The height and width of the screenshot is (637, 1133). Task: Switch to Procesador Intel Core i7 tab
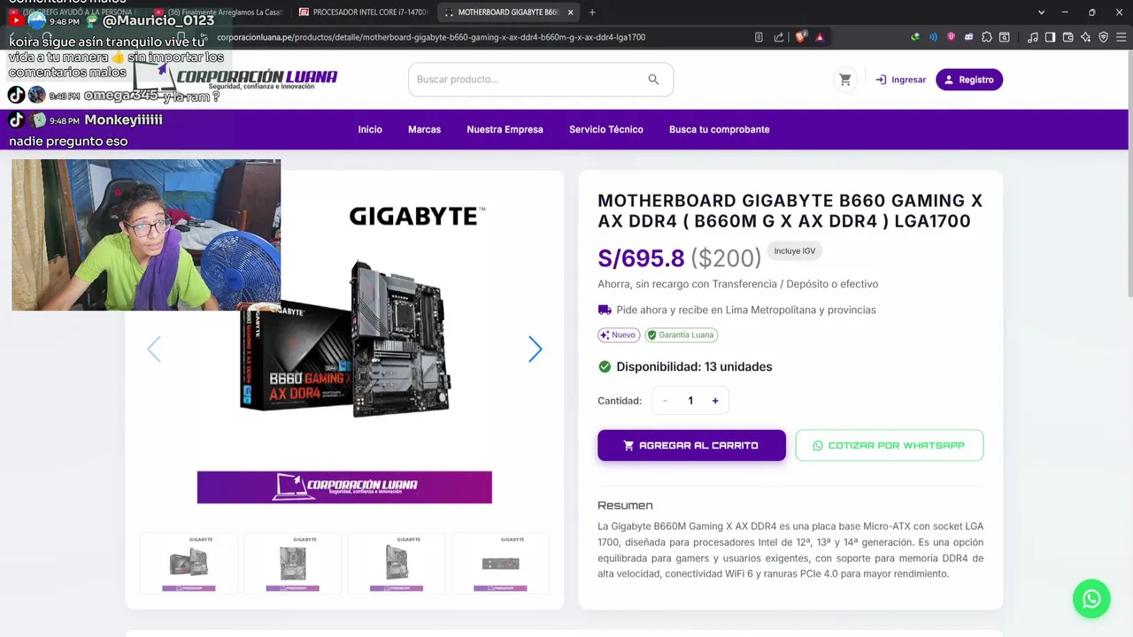363,12
